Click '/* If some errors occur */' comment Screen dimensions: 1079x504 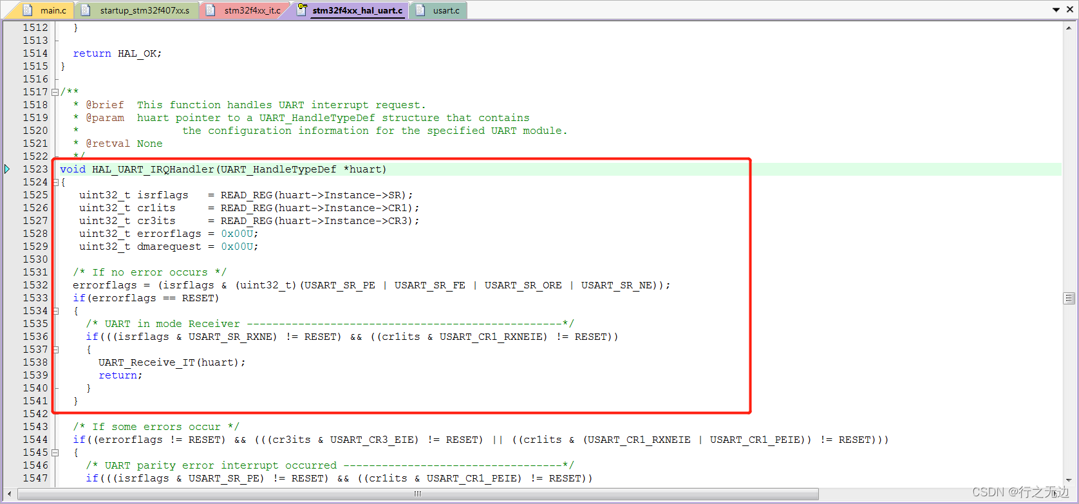click(x=156, y=427)
